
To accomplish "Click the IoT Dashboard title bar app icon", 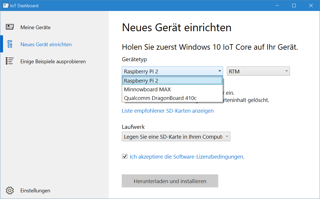I will (6, 5).
